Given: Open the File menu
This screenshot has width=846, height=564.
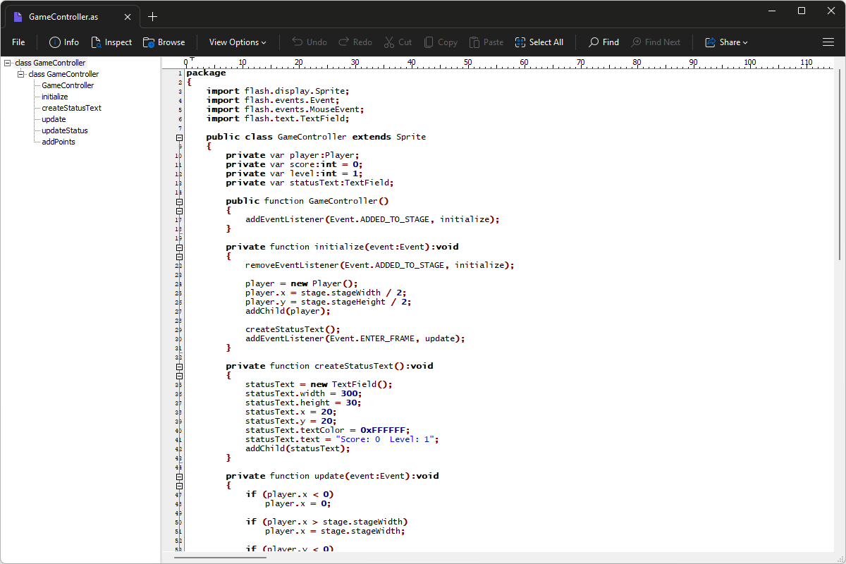Looking at the screenshot, I should 18,42.
